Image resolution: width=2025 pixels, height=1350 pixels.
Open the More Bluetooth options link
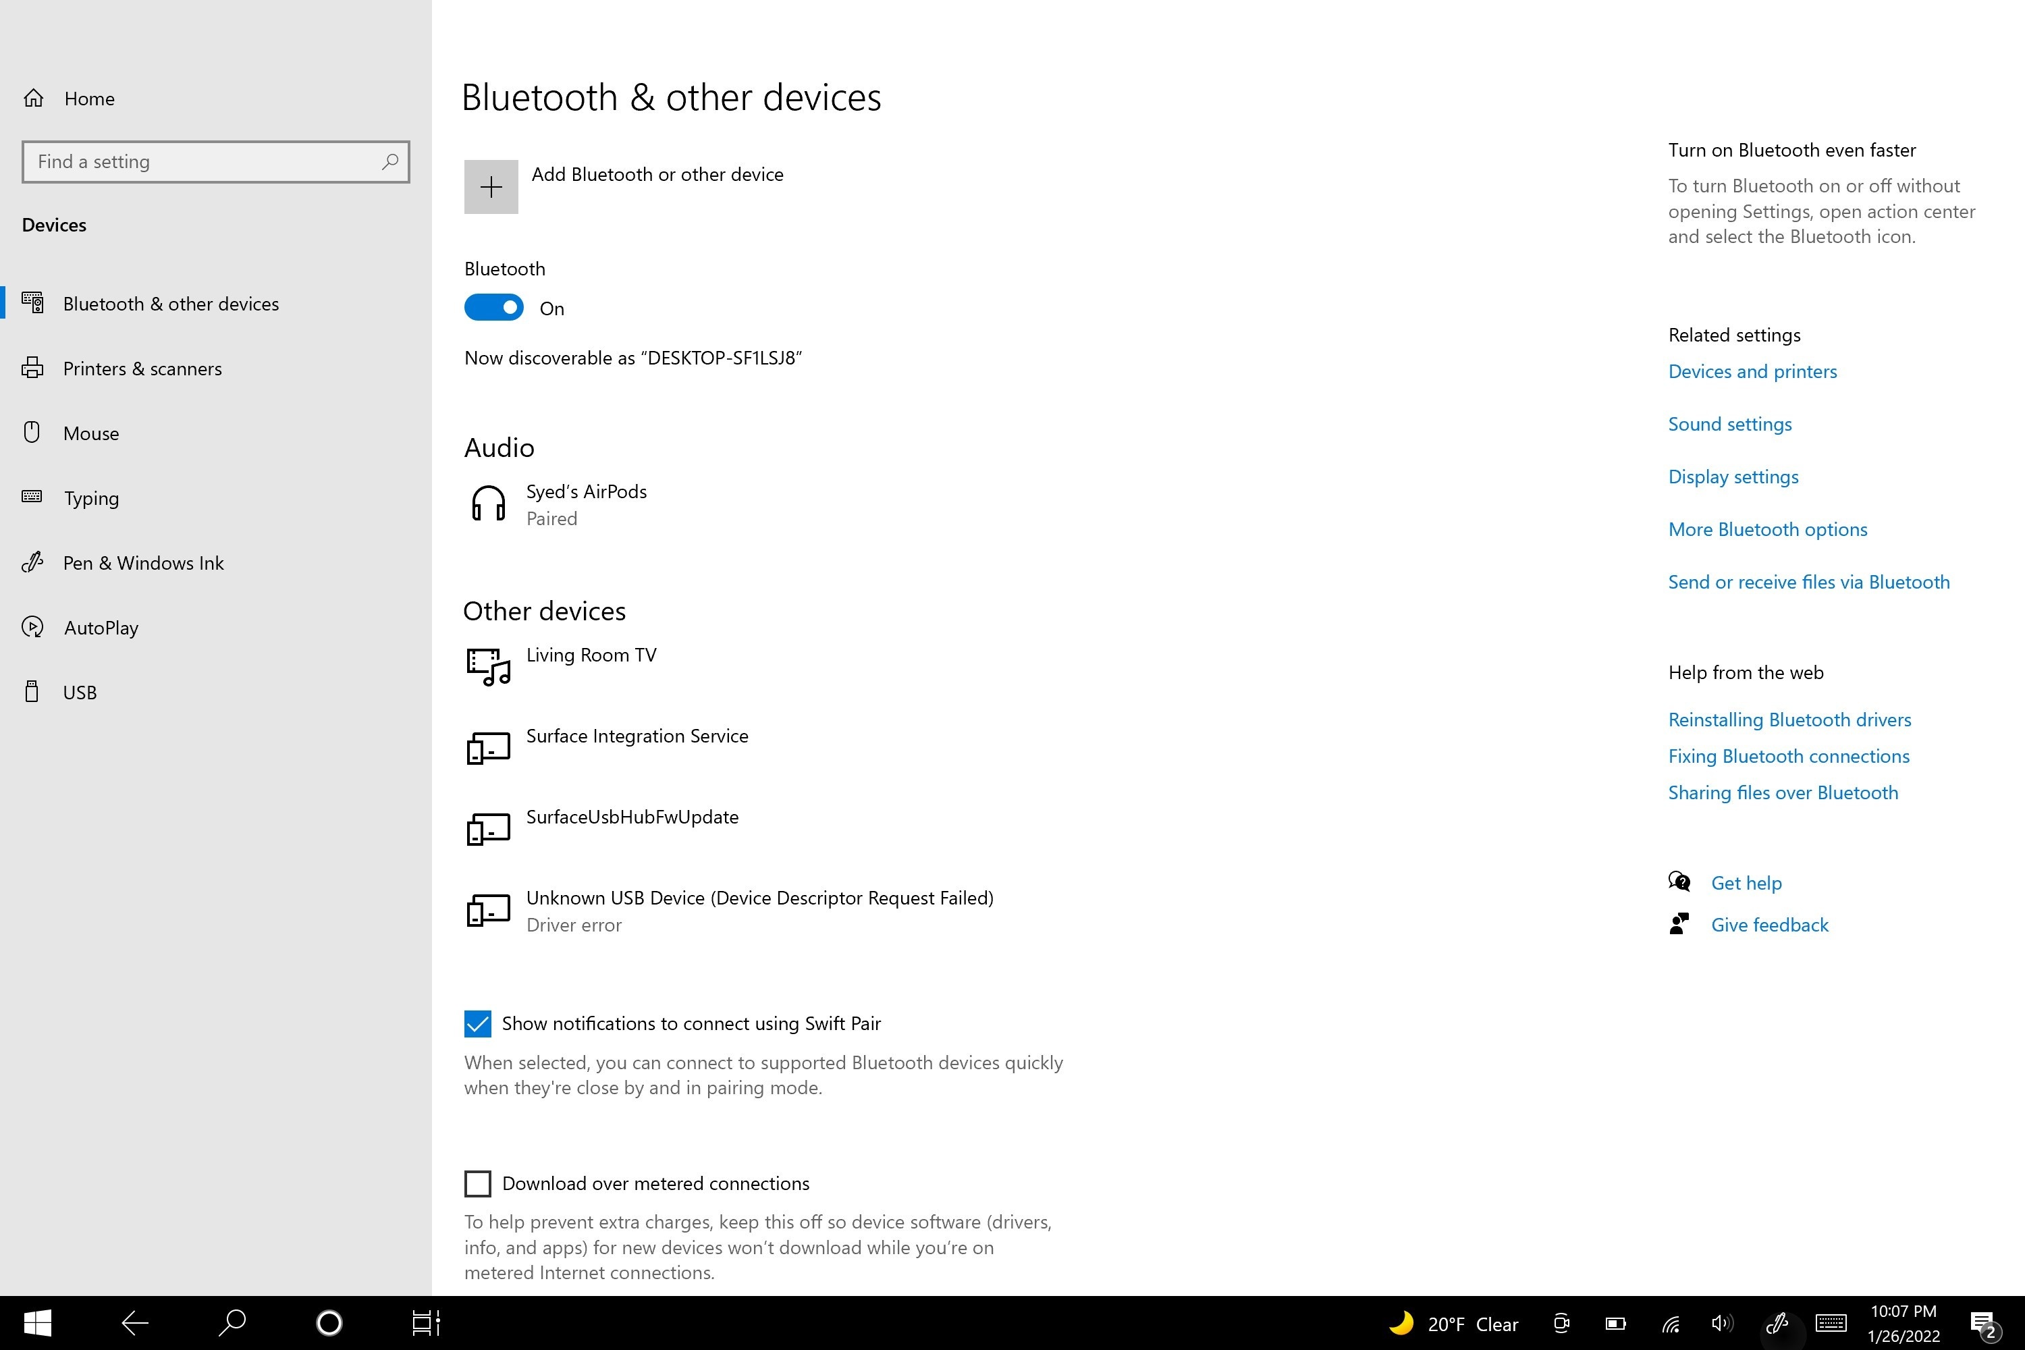[x=1768, y=529]
